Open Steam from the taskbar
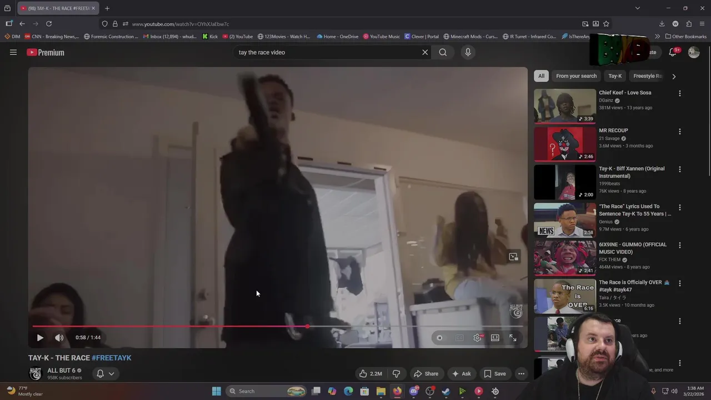Screen dimensions: 711x400 tap(445, 391)
